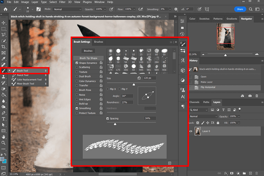Select the Zoom tool
The image size is (264, 176).
click(3, 143)
